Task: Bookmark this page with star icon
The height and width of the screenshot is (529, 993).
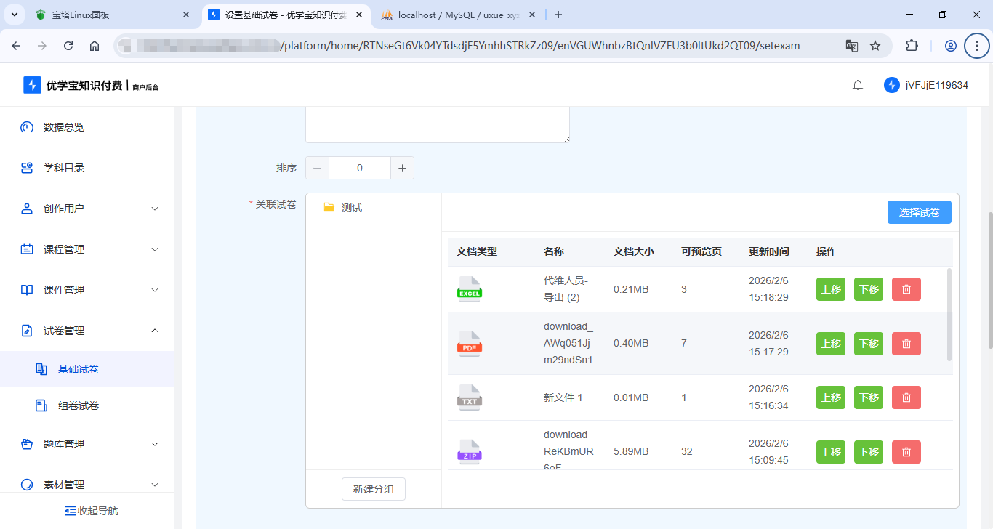Action: click(875, 46)
